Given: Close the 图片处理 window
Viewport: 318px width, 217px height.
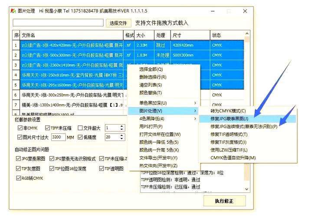Looking at the screenshot, I should 245,11.
